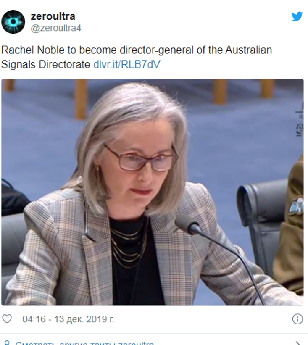The height and width of the screenshot is (345, 308).
Task: Click the person icon beside Смотреть другие твиты
Action: pyautogui.click(x=7, y=343)
